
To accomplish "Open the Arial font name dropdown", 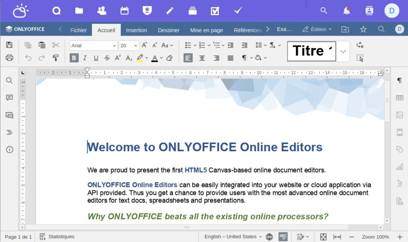I will click(x=93, y=45).
